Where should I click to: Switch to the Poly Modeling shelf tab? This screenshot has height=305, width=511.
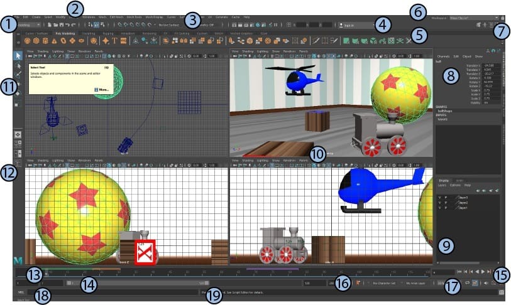[65, 33]
